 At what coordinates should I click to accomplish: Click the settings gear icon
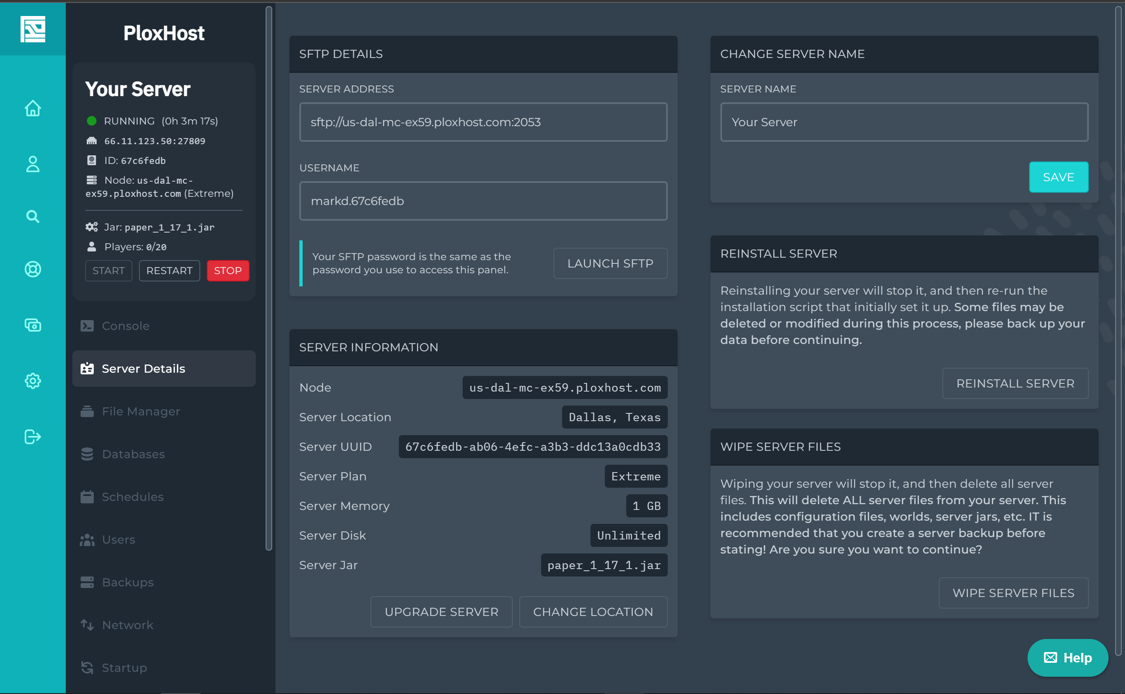[x=32, y=381]
